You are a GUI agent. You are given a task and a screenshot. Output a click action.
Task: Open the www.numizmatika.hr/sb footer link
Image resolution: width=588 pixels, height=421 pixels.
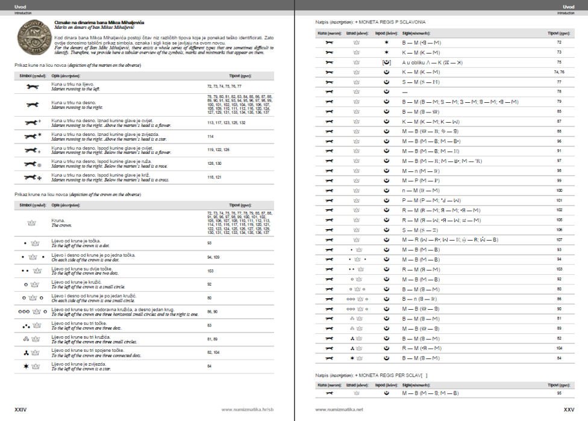tap(246, 410)
